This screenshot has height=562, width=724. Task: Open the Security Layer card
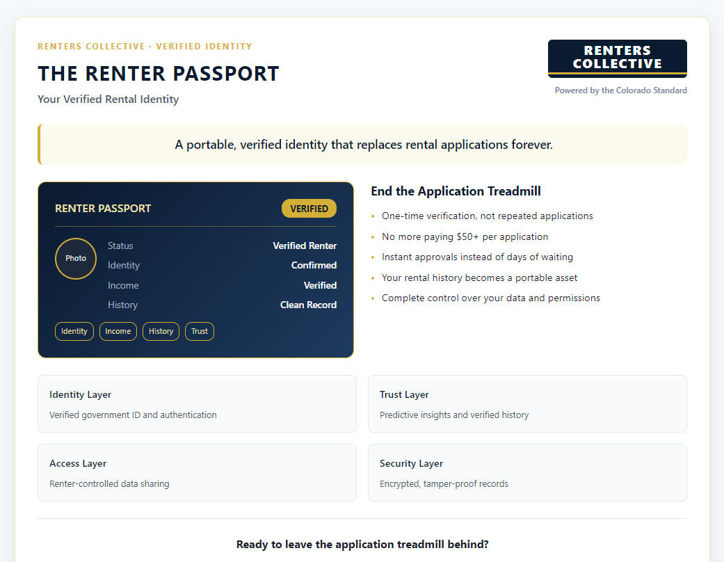(526, 473)
